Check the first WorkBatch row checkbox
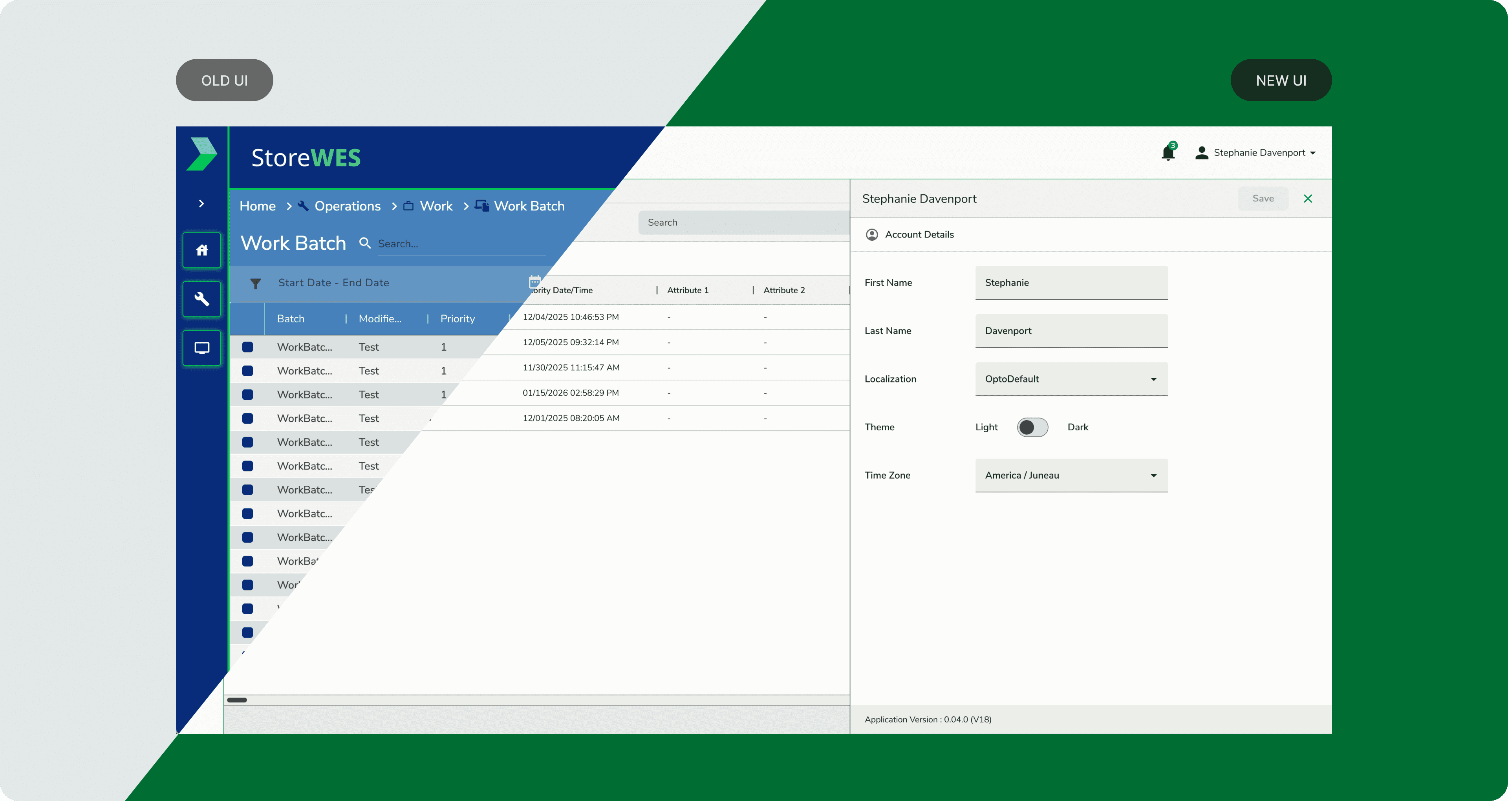1508x801 pixels. [x=248, y=347]
